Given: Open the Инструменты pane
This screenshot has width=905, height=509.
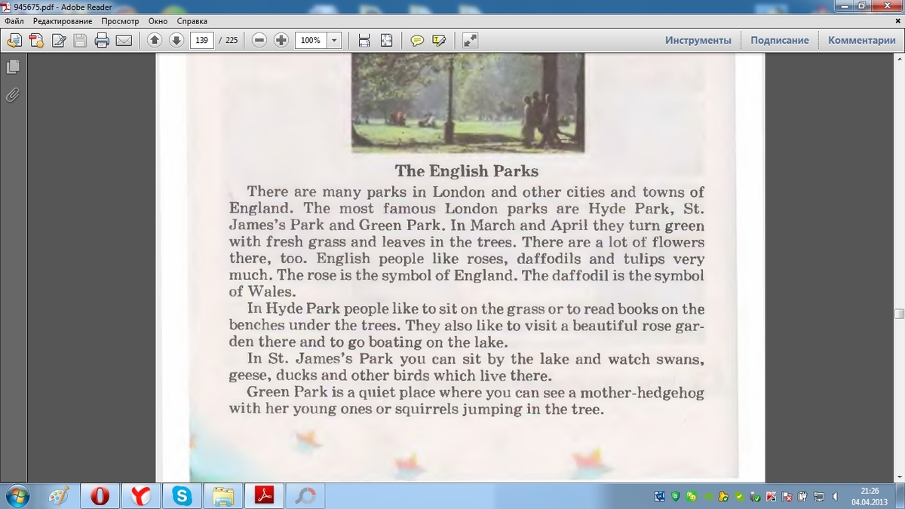Looking at the screenshot, I should tap(698, 41).
